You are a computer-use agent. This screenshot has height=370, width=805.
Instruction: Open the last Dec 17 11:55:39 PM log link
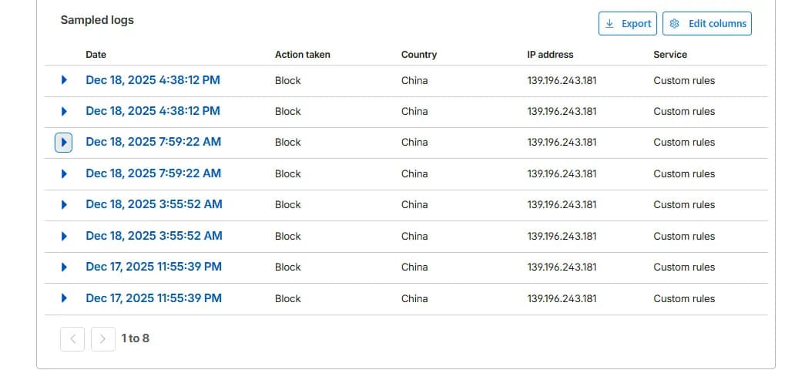[x=153, y=298]
